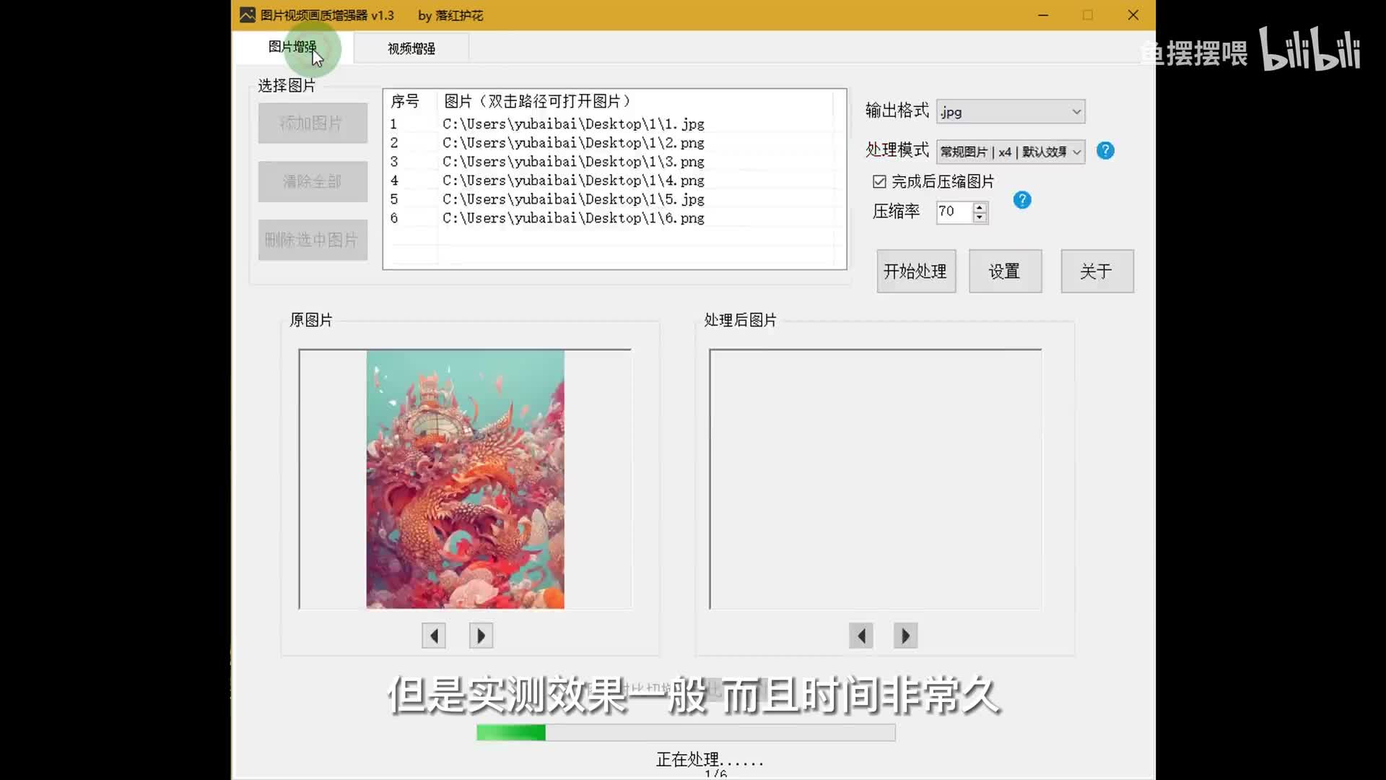Select the 图片增强 tab
1386x780 pixels.
coord(292,47)
